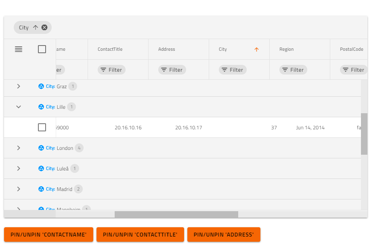Sort by Address column header
The width and height of the screenshot is (388, 249).
click(166, 49)
